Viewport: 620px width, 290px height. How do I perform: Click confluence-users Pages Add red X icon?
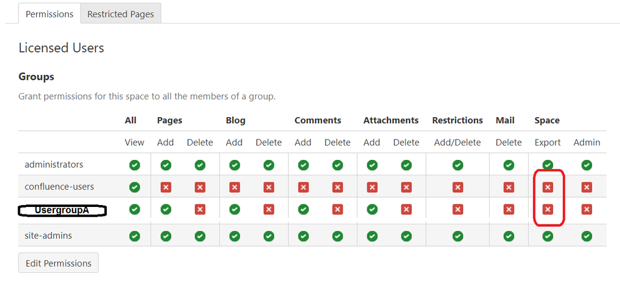click(166, 187)
